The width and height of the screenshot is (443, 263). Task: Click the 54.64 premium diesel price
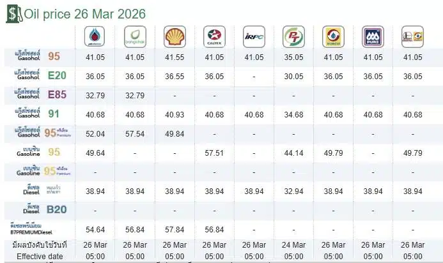pos(95,229)
